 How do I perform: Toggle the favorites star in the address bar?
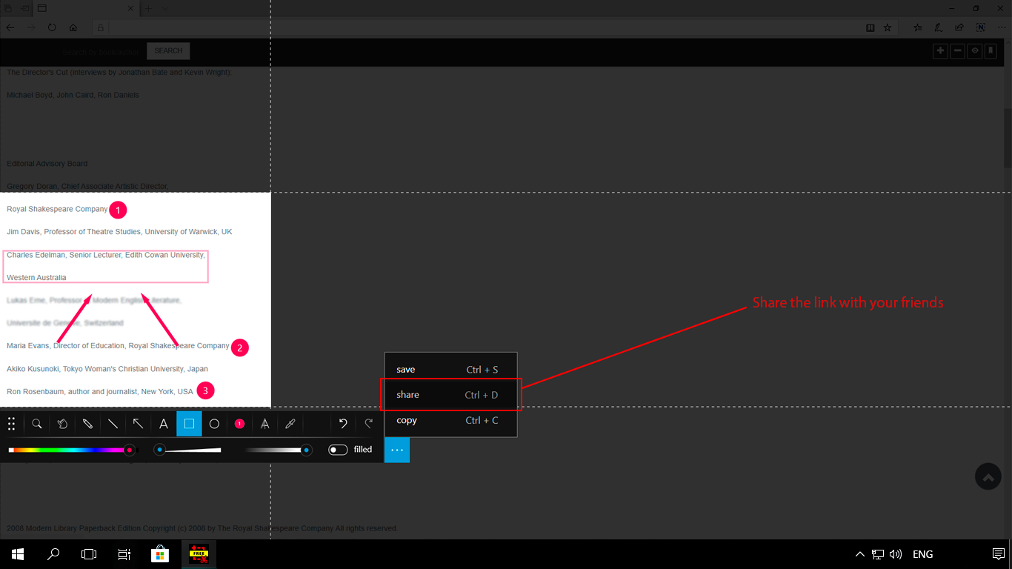coord(888,27)
